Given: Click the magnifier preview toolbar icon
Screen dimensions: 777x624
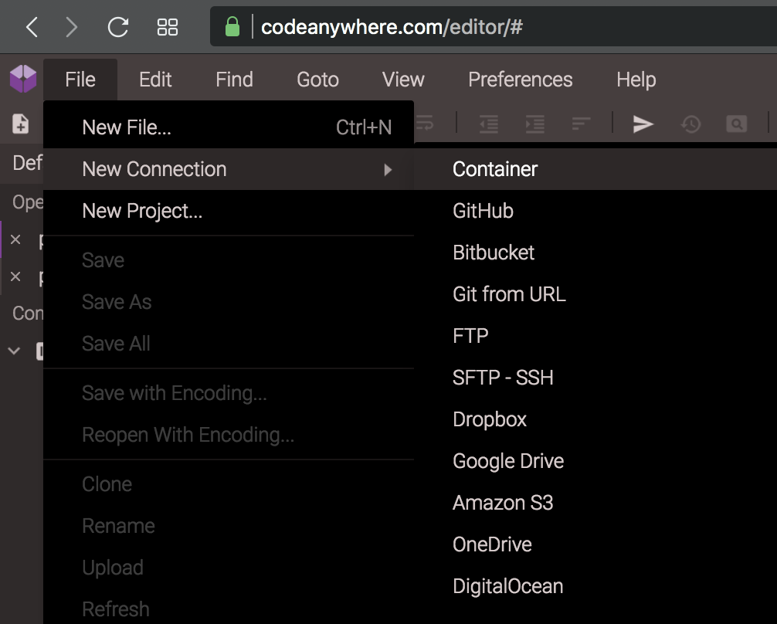Looking at the screenshot, I should (x=736, y=124).
